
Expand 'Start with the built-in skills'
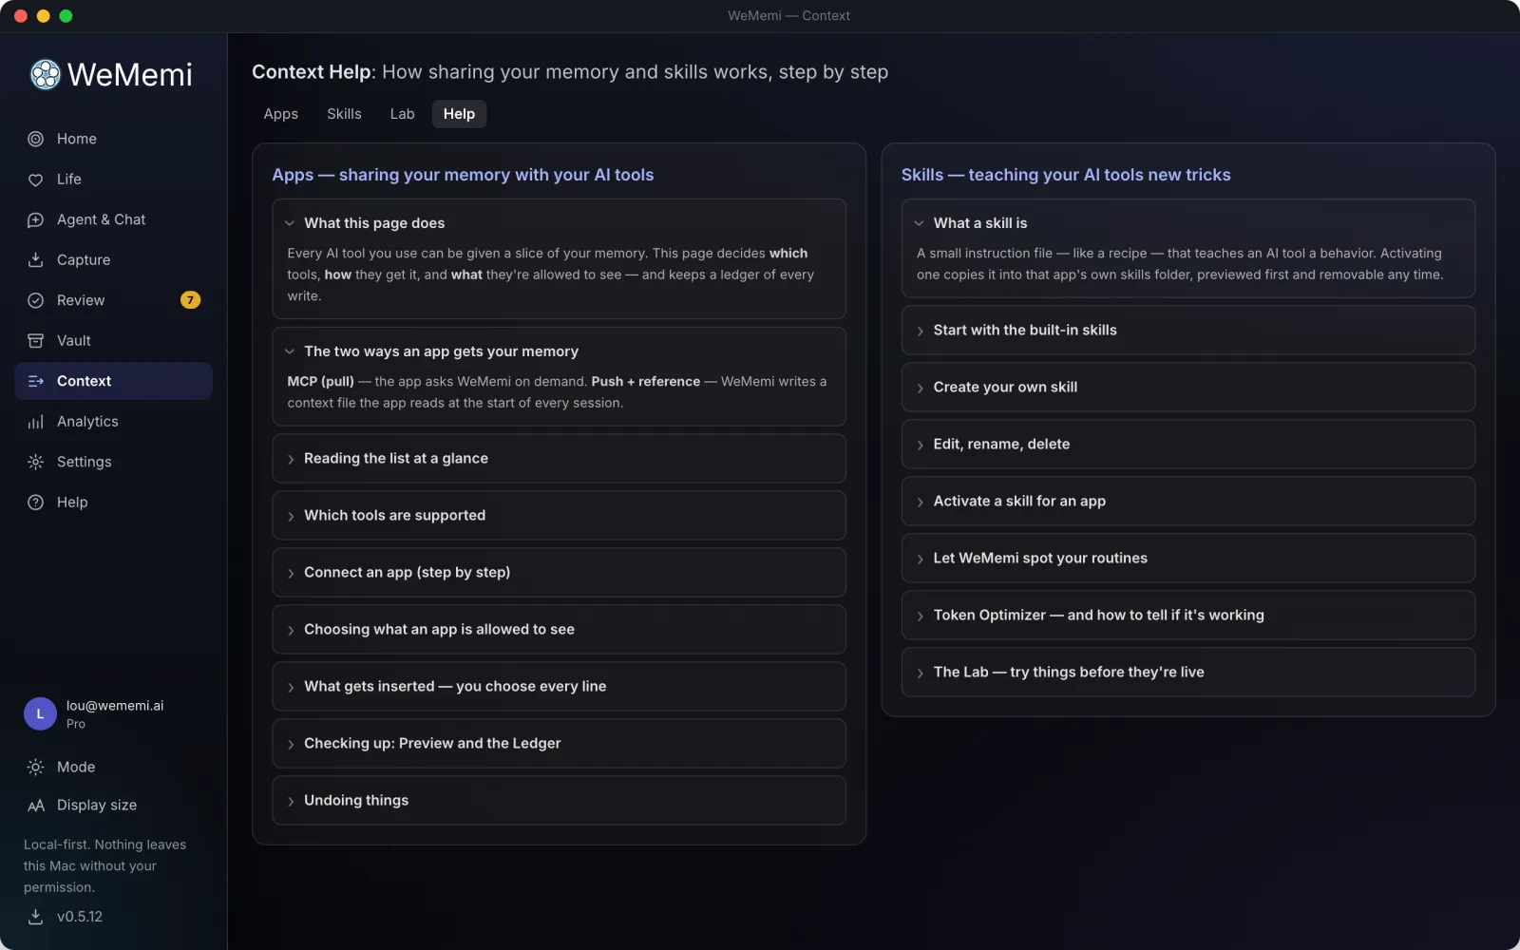[x=1187, y=330]
